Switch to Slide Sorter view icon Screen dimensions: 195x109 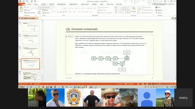click(143, 84)
